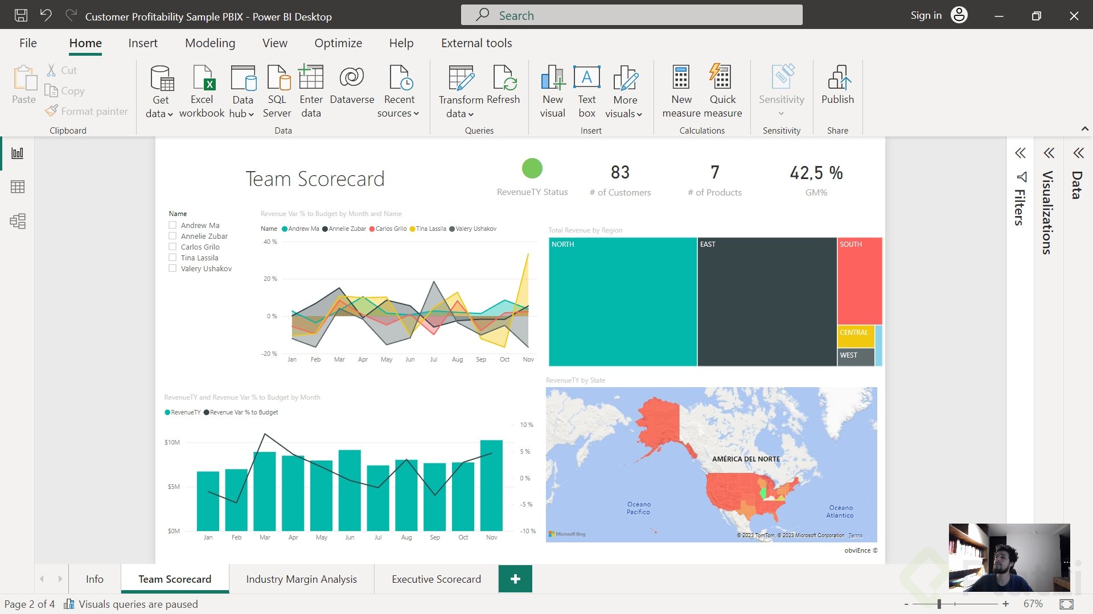
Task: Switch to the Table view icon
Action: pyautogui.click(x=18, y=186)
